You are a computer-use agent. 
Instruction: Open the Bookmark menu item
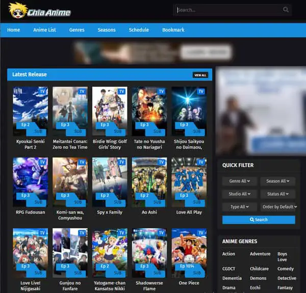tap(173, 30)
